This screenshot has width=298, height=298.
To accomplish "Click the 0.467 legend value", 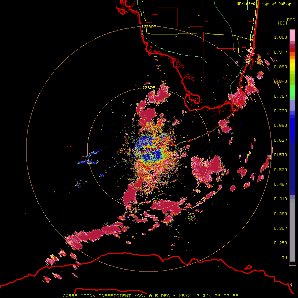I will [x=280, y=184].
